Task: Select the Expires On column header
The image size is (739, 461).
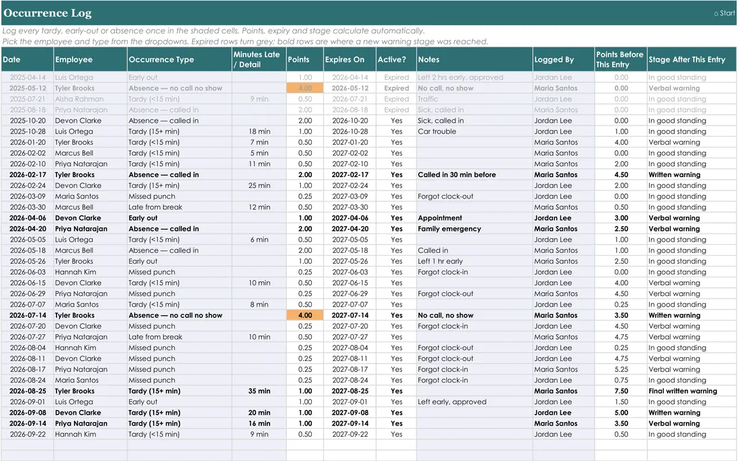Action: point(349,59)
